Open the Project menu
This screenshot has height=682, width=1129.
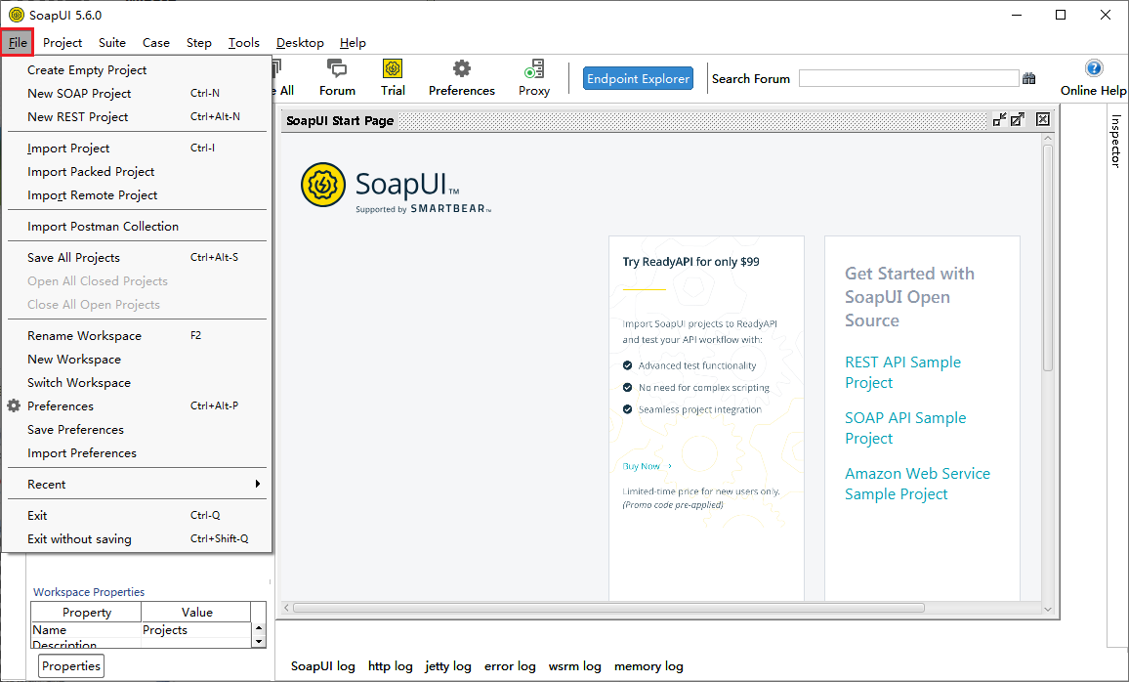click(x=63, y=42)
